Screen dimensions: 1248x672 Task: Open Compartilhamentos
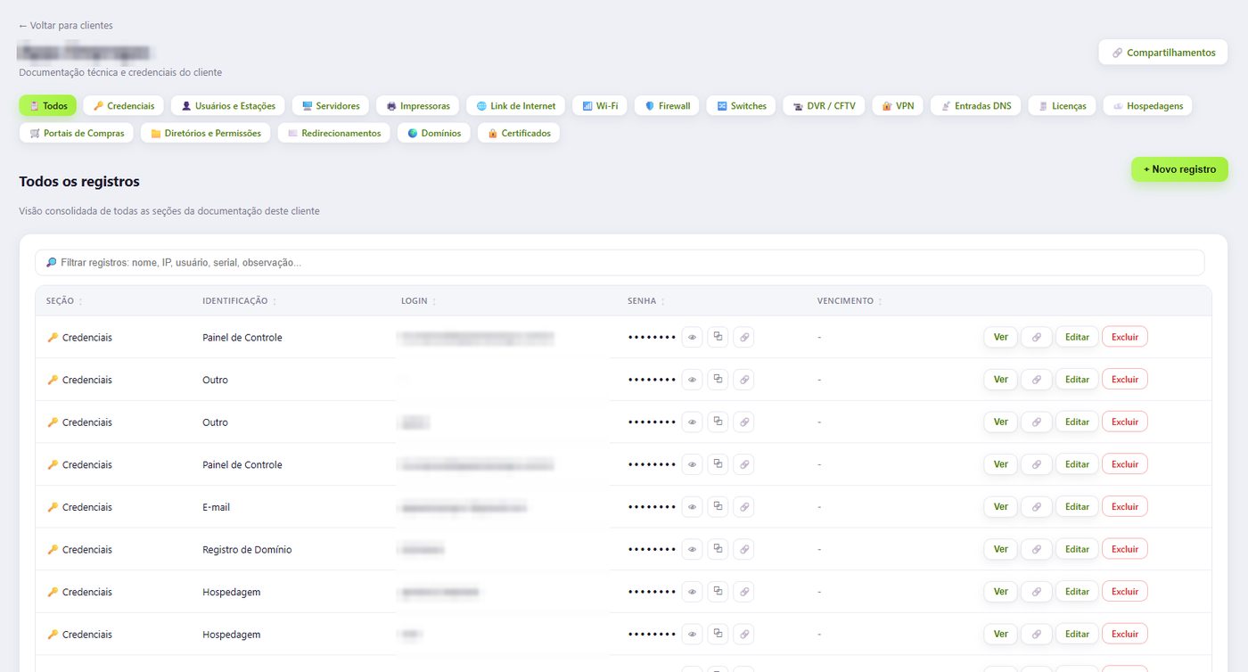point(1163,53)
